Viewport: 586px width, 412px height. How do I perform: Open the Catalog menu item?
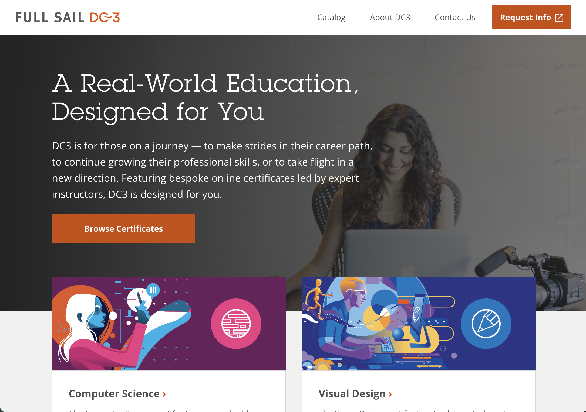tap(331, 17)
